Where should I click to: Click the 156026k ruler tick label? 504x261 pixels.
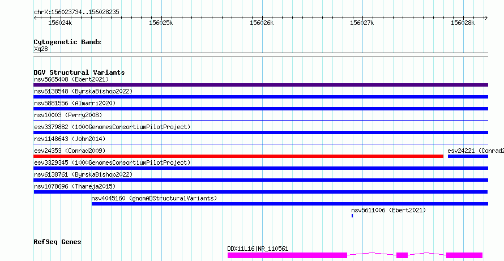pos(262,23)
